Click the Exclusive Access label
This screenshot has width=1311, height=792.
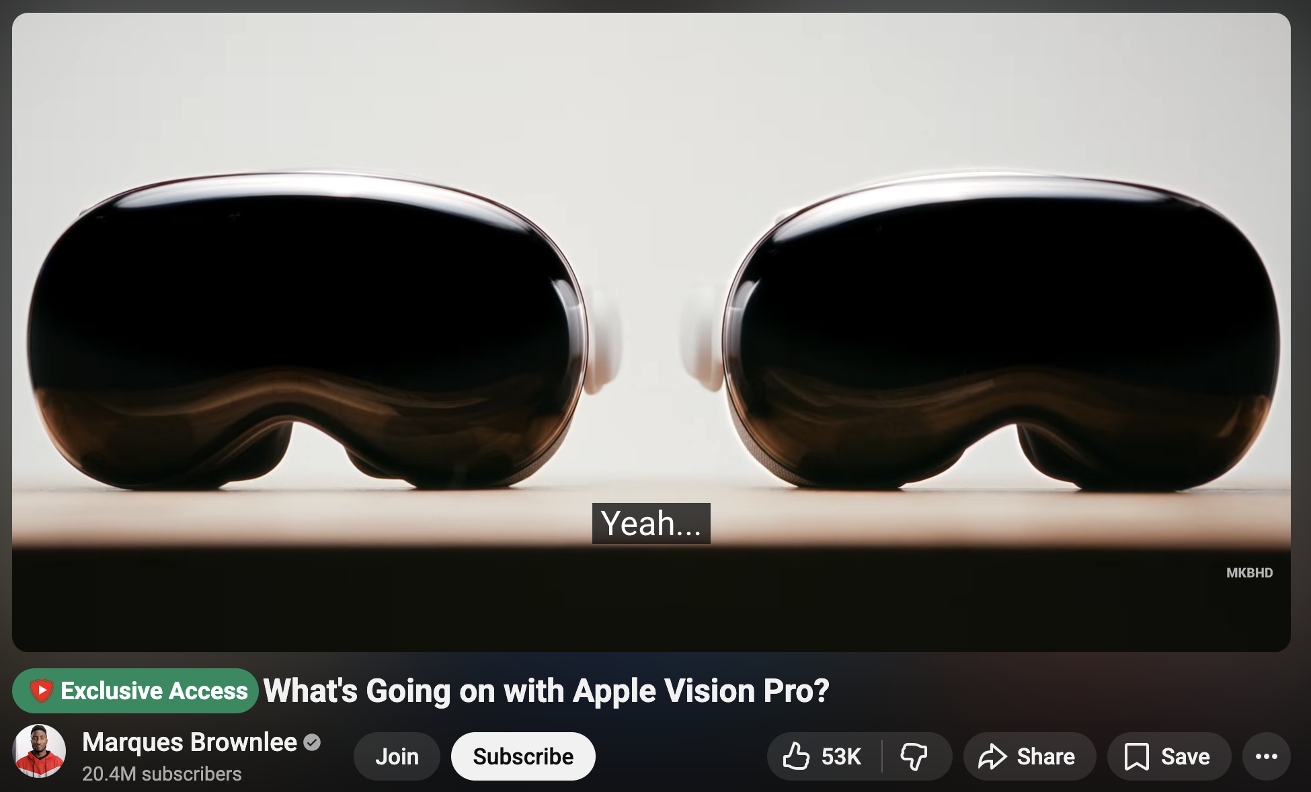pyautogui.click(x=154, y=690)
